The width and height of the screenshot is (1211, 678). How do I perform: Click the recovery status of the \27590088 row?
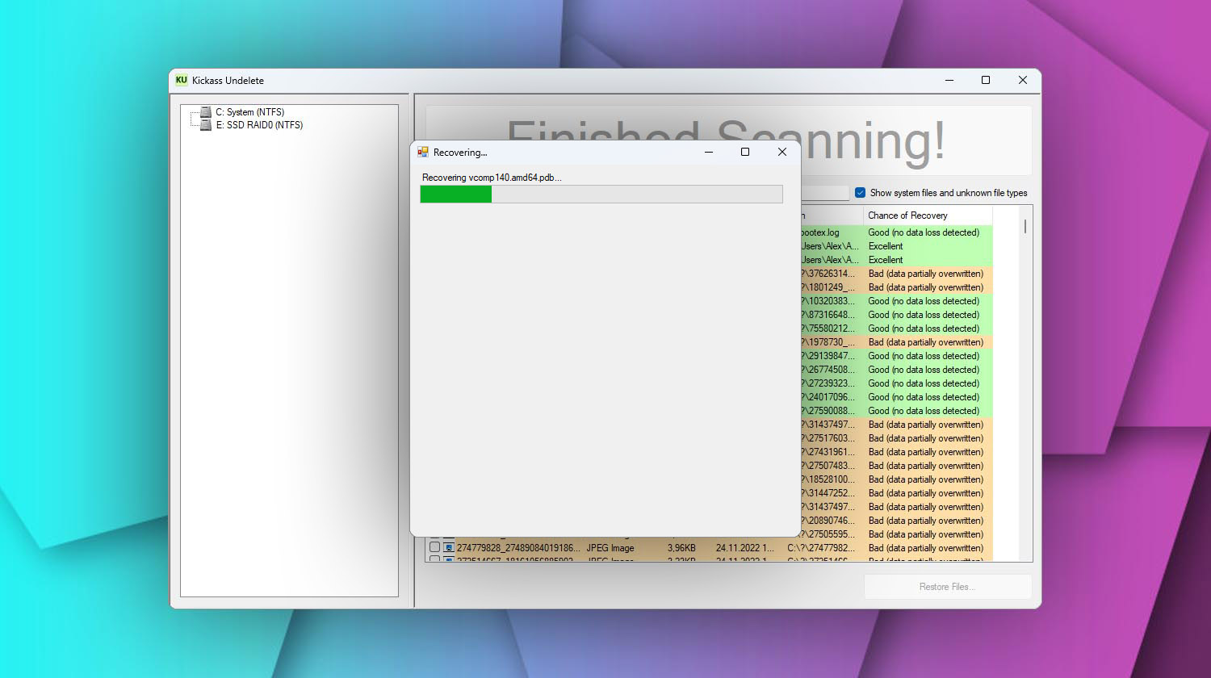point(924,411)
